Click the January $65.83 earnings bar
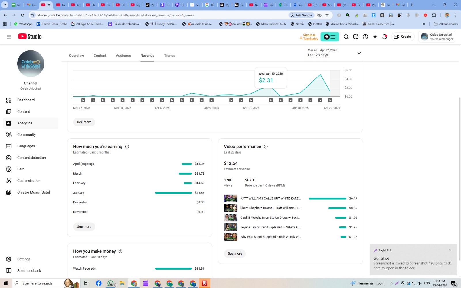Image resolution: width=461 pixels, height=288 pixels. [173, 193]
